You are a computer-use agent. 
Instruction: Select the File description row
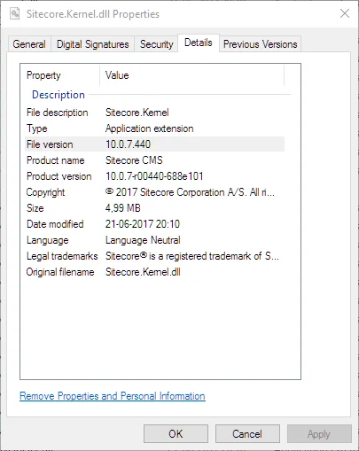[154, 113]
